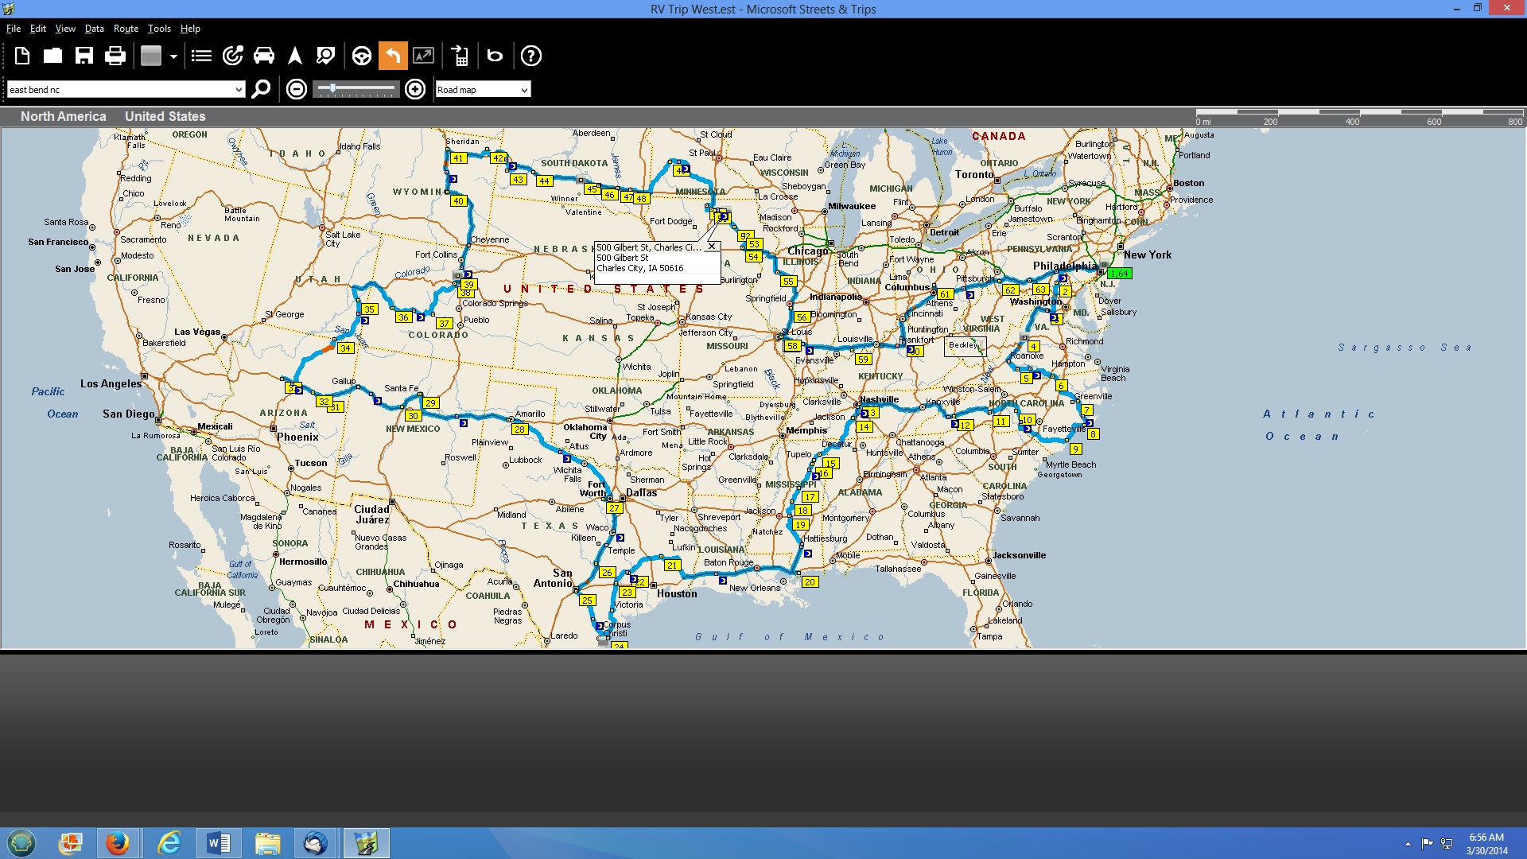Image resolution: width=1527 pixels, height=859 pixels.
Task: Open Help with the question mark icon
Action: pyautogui.click(x=530, y=56)
